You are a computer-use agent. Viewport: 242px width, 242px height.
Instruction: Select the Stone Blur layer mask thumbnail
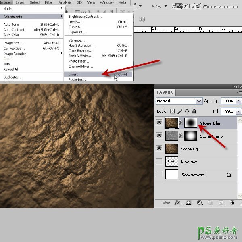tap(190, 123)
